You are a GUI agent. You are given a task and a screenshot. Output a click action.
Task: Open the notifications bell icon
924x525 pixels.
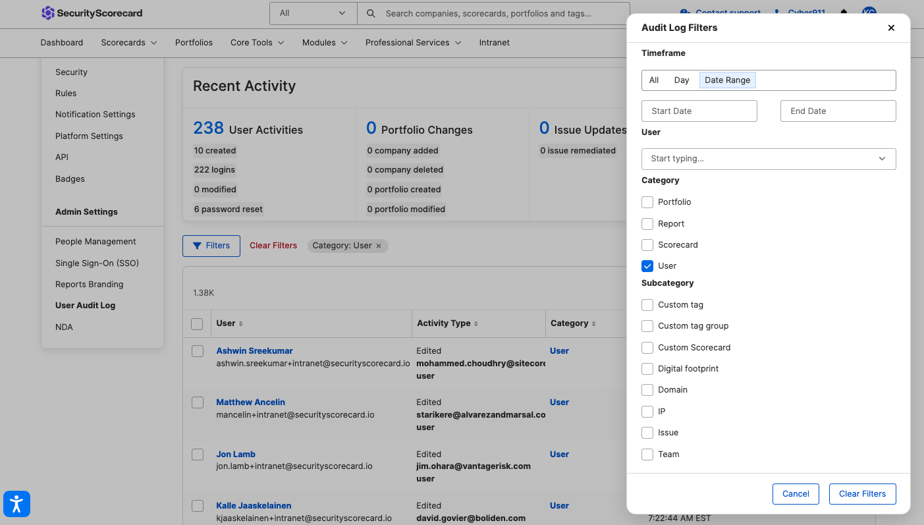click(844, 13)
